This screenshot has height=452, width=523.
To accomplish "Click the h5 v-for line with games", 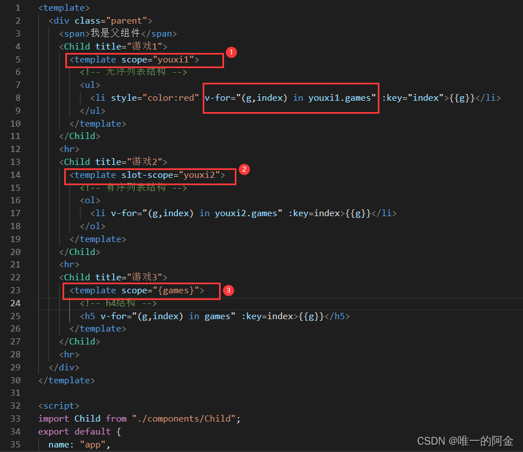I will [215, 316].
